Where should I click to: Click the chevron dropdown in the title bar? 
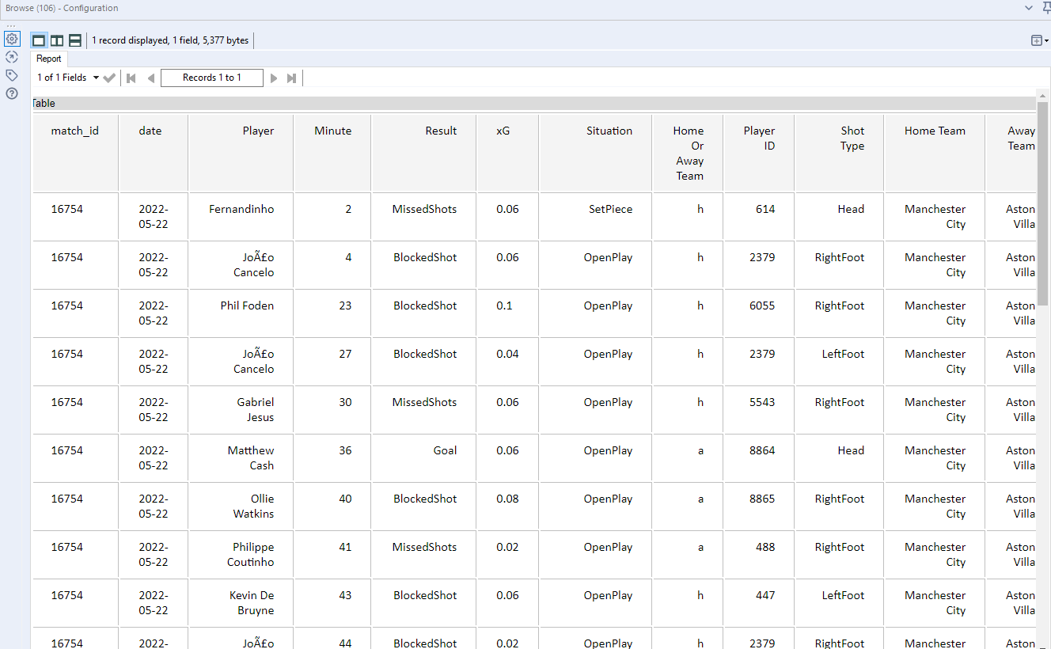pyautogui.click(x=1028, y=8)
